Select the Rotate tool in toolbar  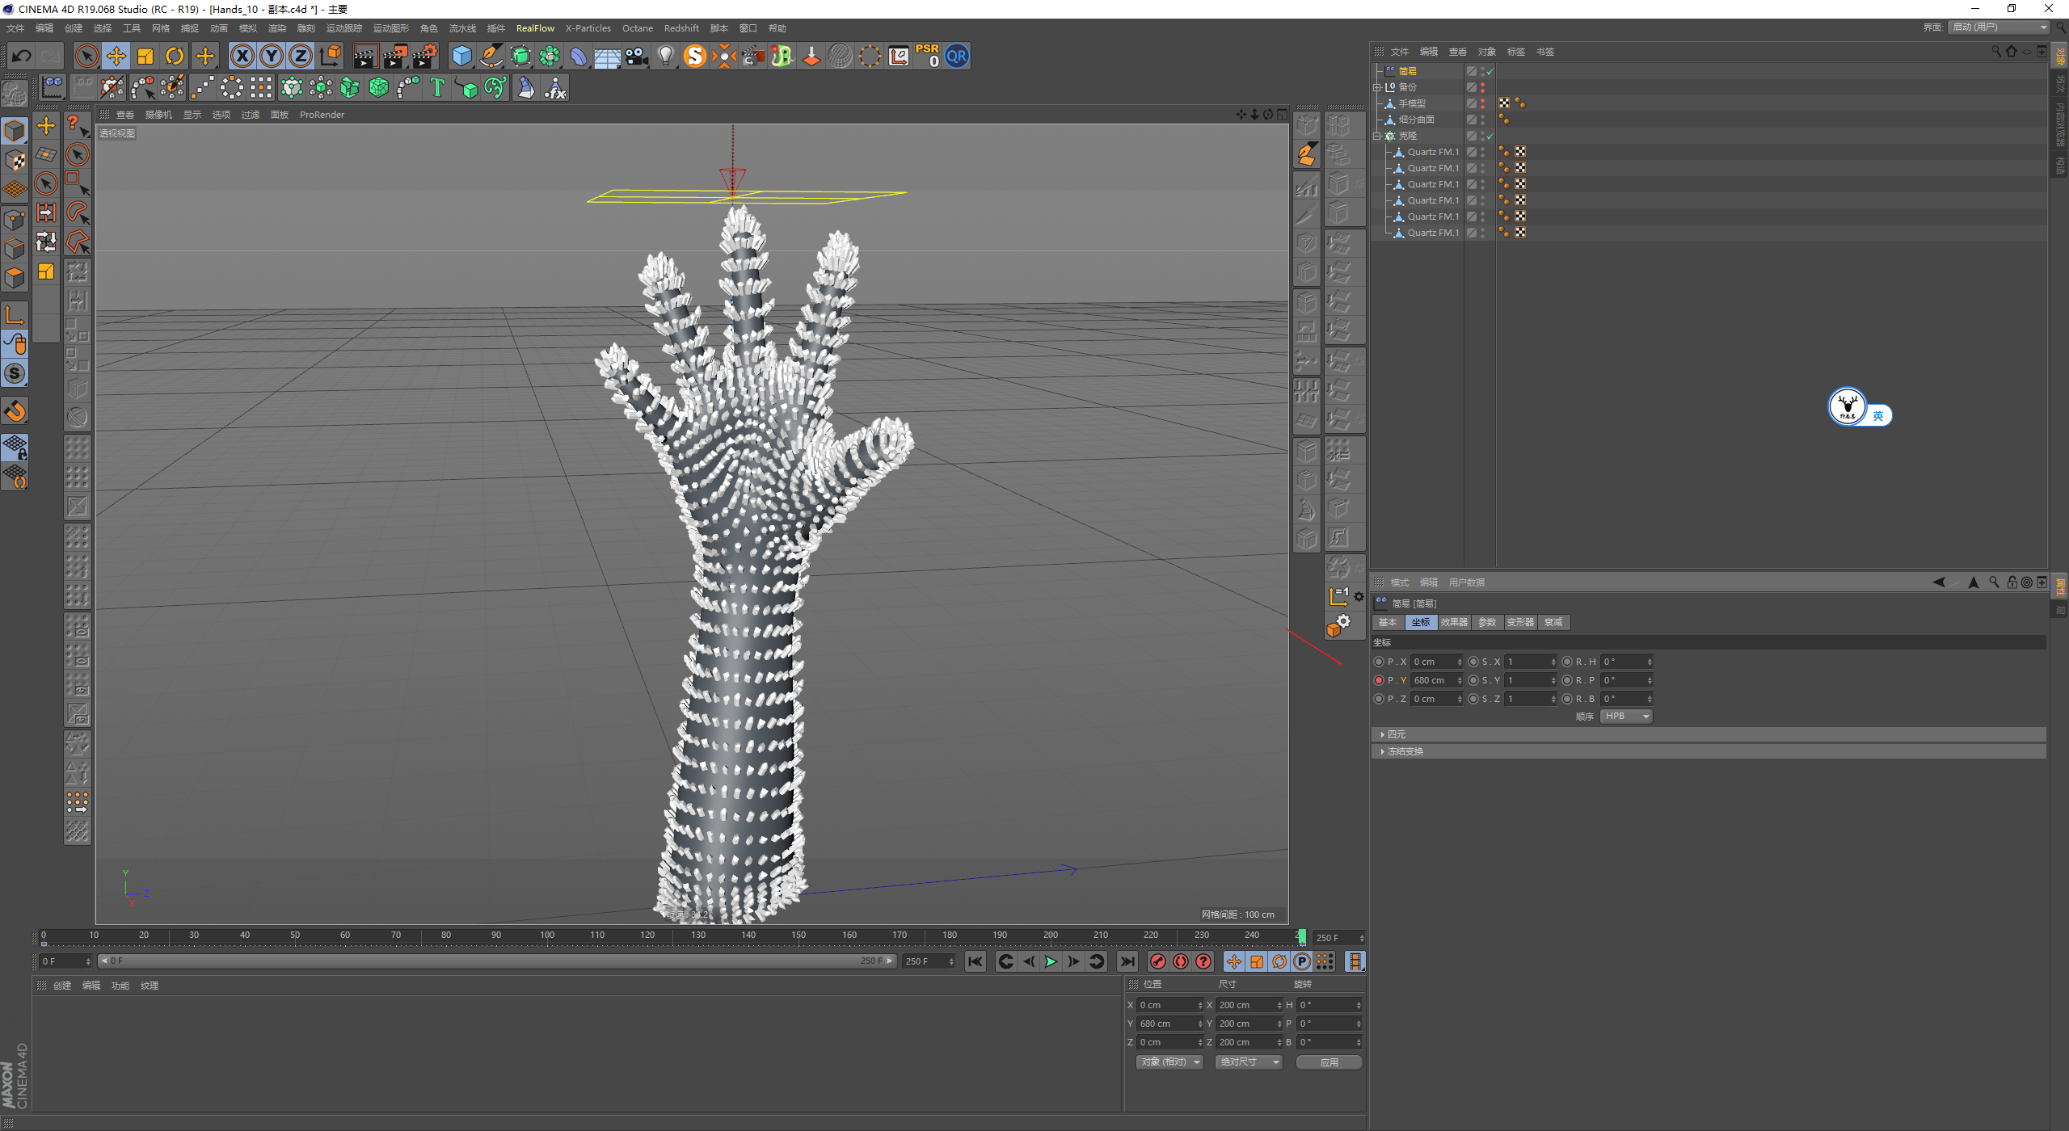coord(175,56)
